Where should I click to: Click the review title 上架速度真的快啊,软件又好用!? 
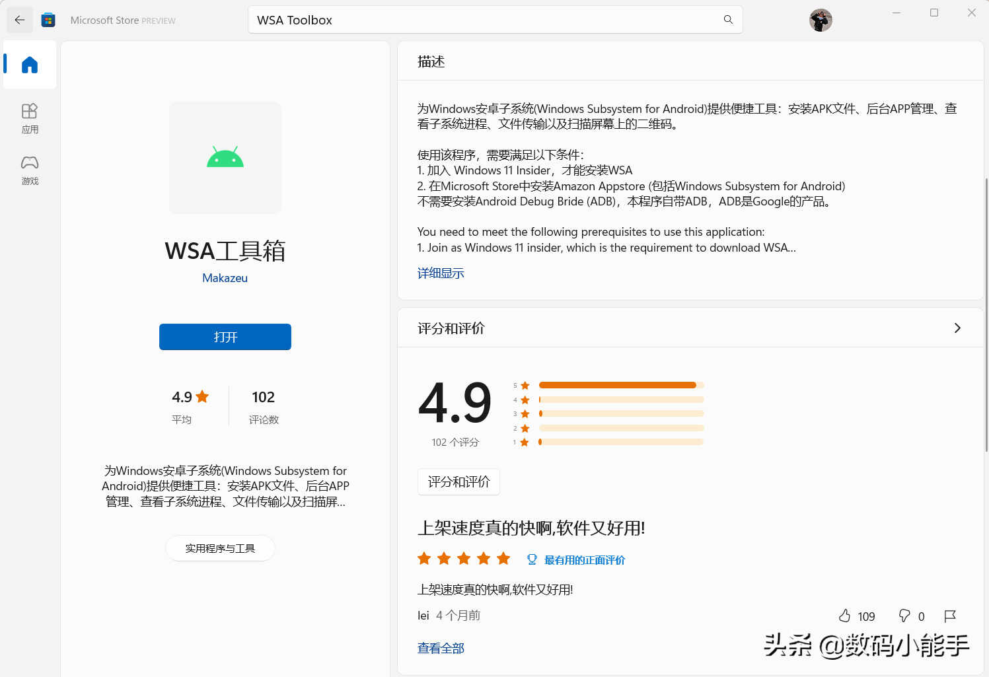coord(531,528)
